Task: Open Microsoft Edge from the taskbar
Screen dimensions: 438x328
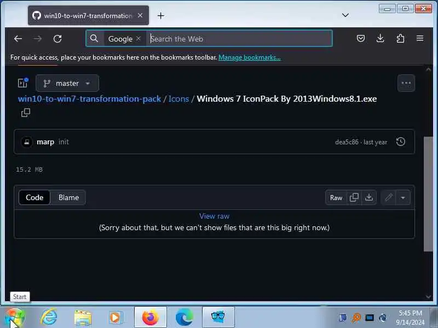Action: 184,317
